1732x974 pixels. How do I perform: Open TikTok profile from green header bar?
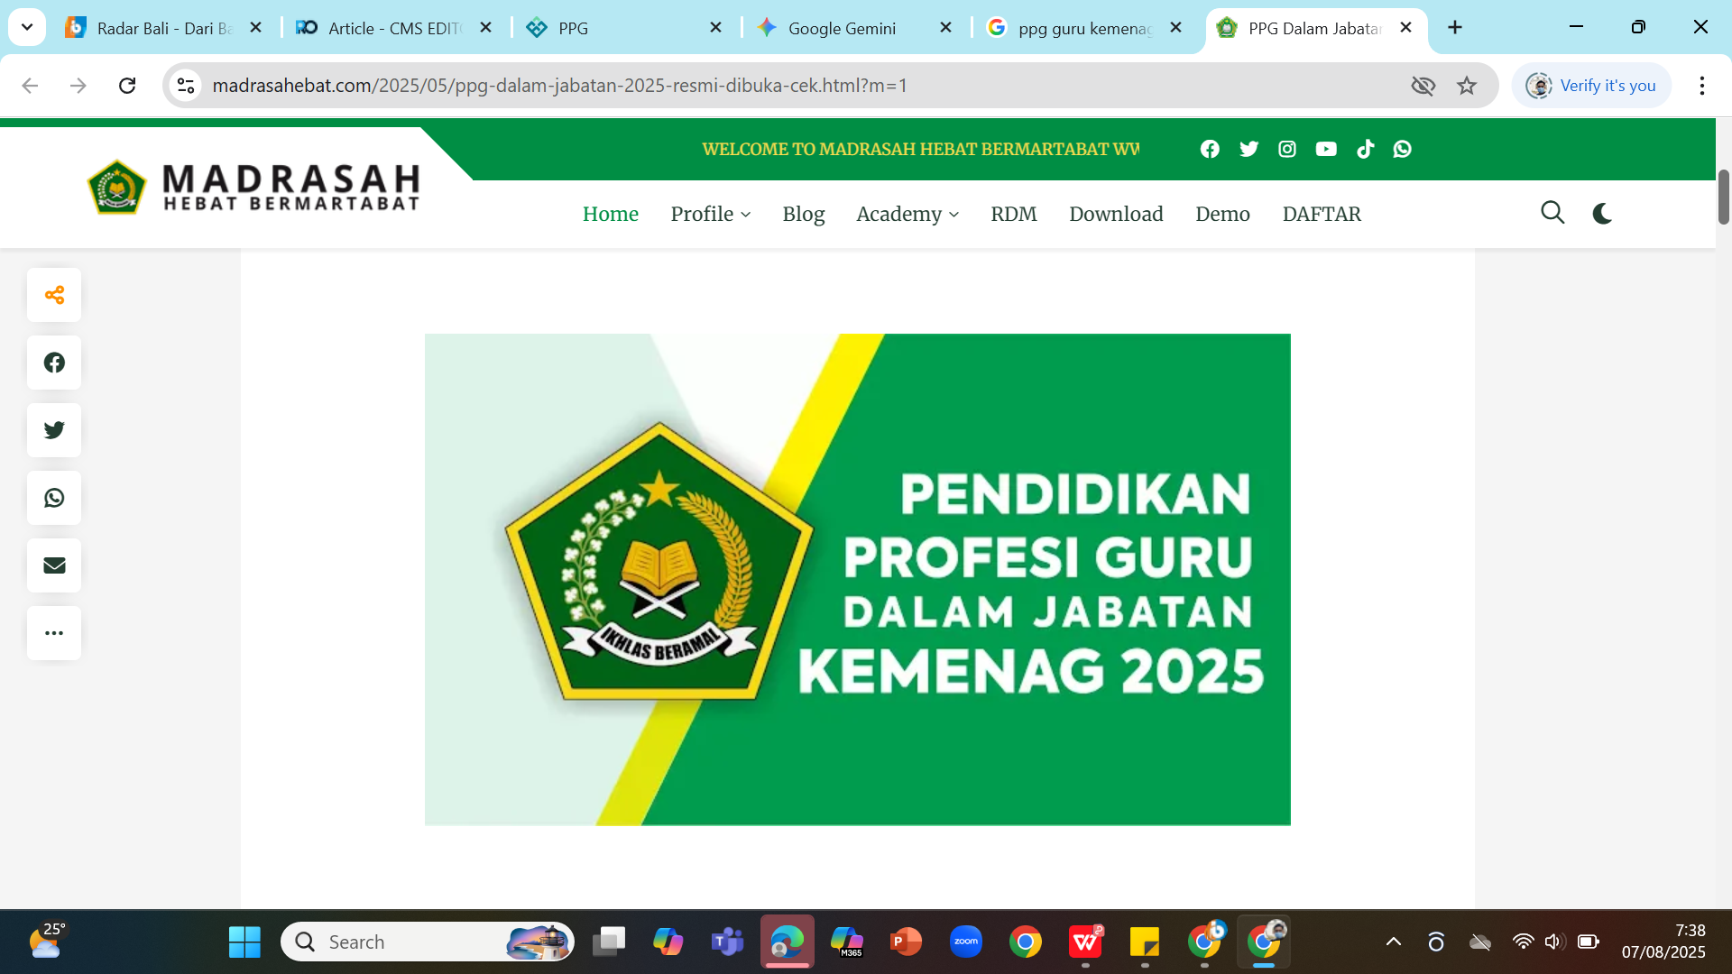tap(1365, 149)
